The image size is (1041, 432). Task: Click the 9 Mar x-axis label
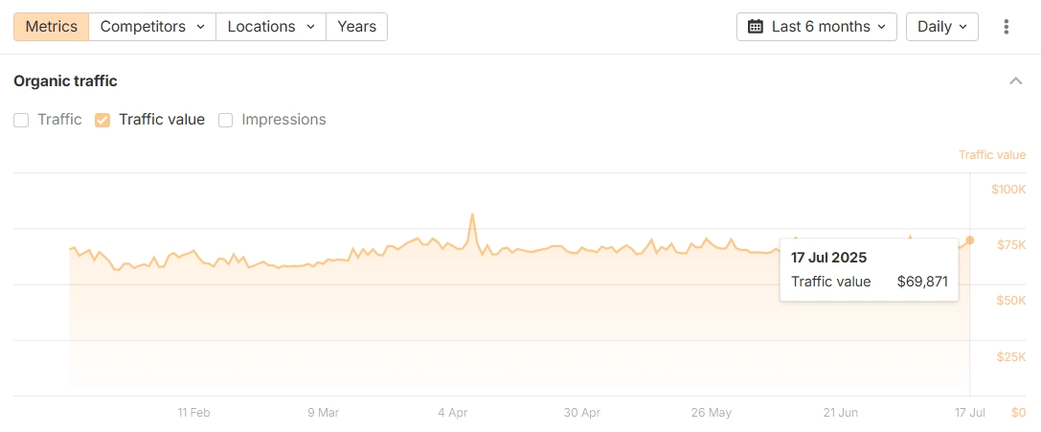click(323, 413)
